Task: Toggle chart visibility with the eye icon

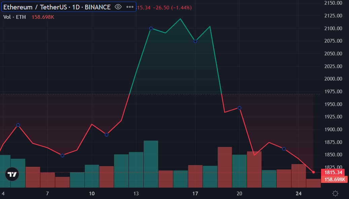Action: [118, 7]
